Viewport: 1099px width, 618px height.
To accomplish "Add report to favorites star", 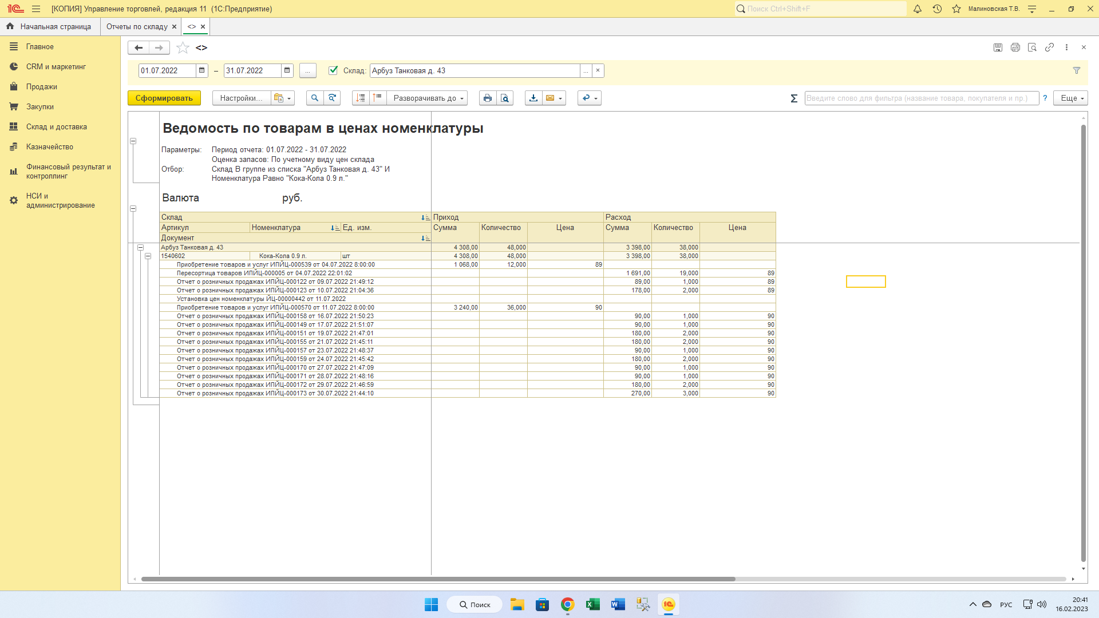I will coord(183,47).
